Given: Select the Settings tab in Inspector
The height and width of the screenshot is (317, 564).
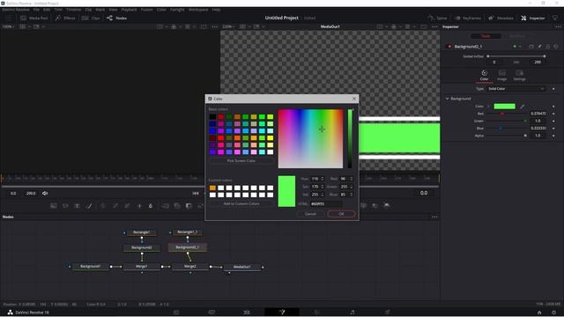Looking at the screenshot, I should [519, 76].
